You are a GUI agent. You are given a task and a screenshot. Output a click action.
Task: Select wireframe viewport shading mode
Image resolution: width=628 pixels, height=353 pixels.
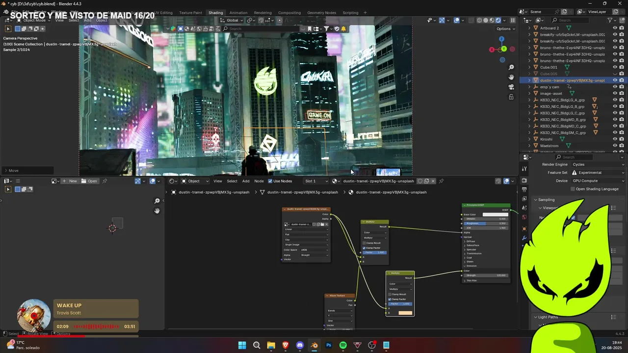coord(479,20)
